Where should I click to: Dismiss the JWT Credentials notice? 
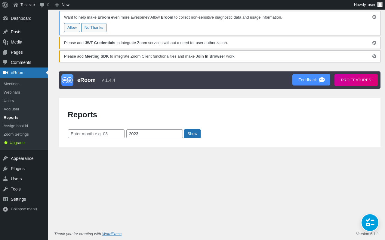pyautogui.click(x=374, y=43)
